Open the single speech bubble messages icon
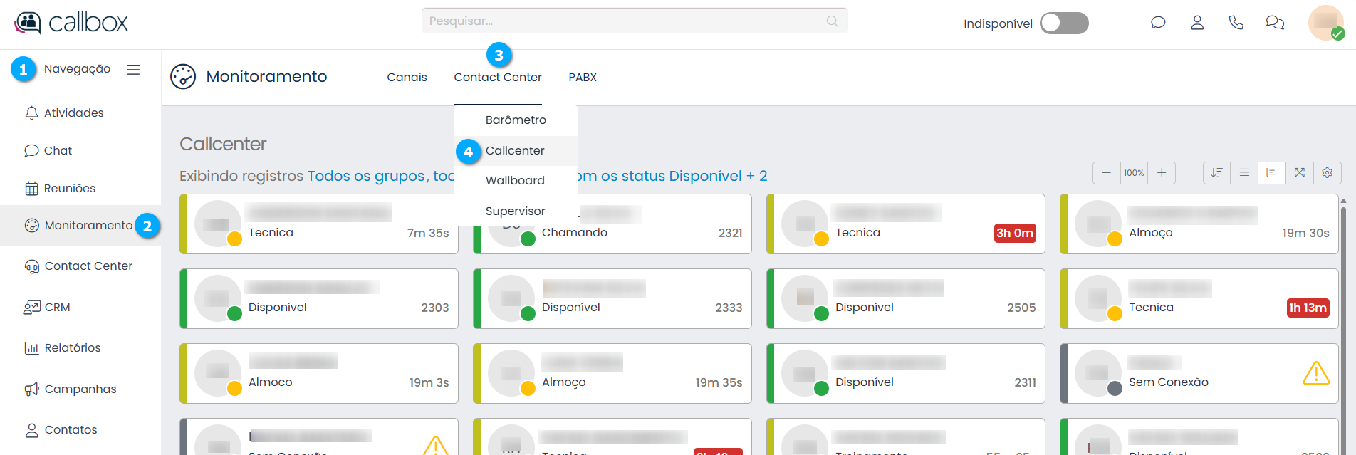This screenshot has height=455, width=1356. click(1158, 23)
